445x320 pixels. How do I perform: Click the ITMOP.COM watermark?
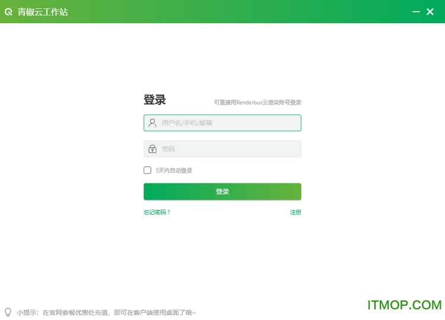(x=404, y=305)
